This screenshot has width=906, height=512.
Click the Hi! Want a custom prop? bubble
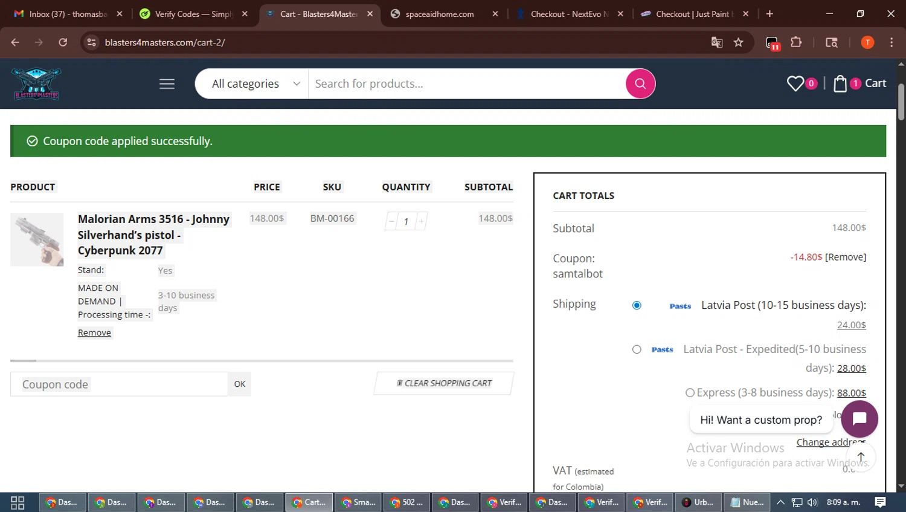coord(761,420)
